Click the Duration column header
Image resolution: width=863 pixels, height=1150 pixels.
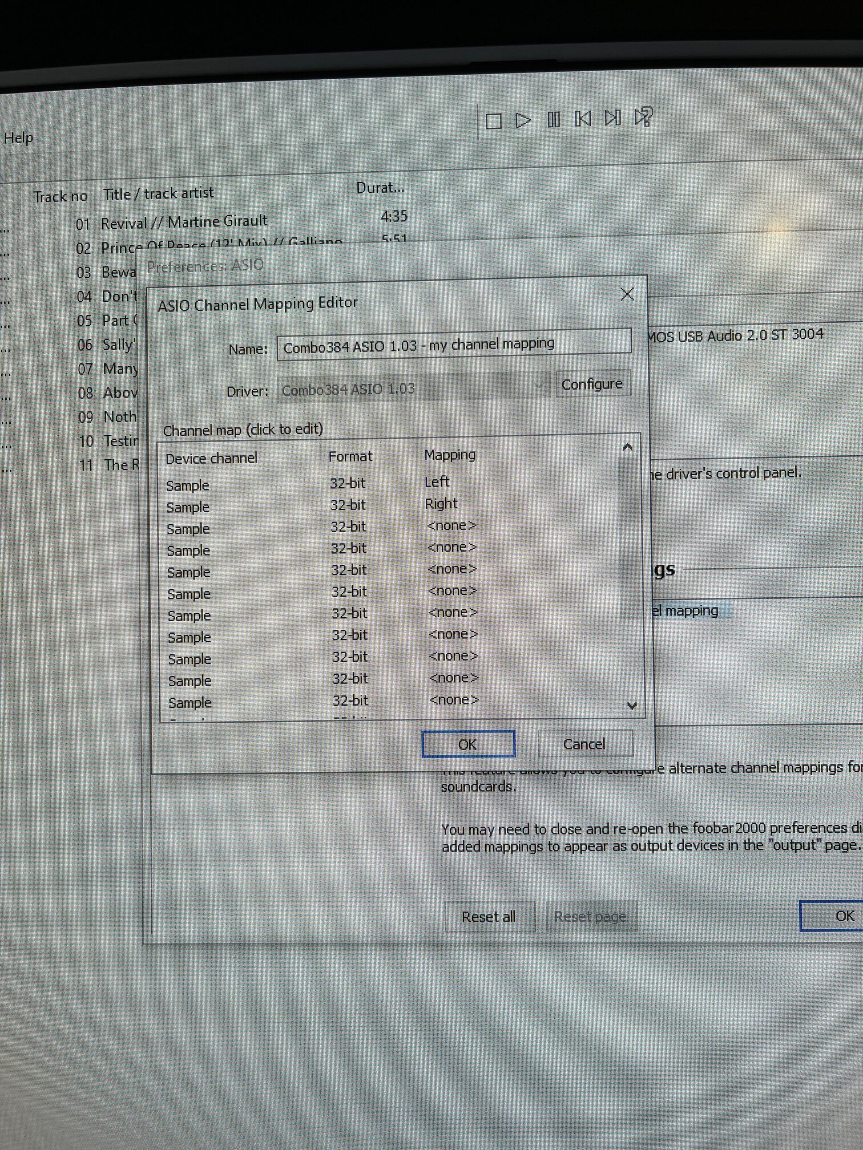point(380,188)
